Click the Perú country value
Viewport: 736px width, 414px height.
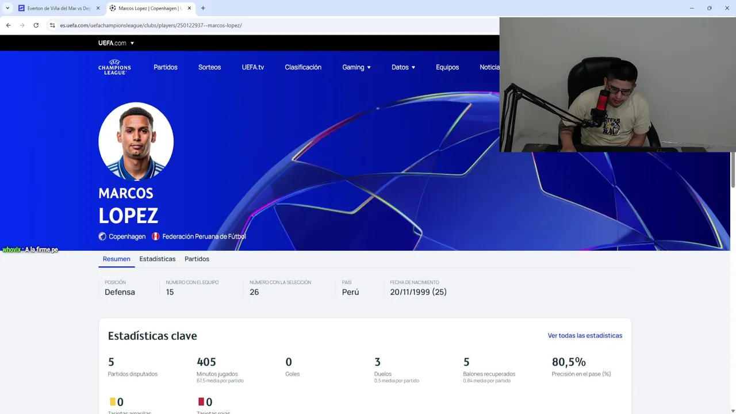pyautogui.click(x=350, y=292)
